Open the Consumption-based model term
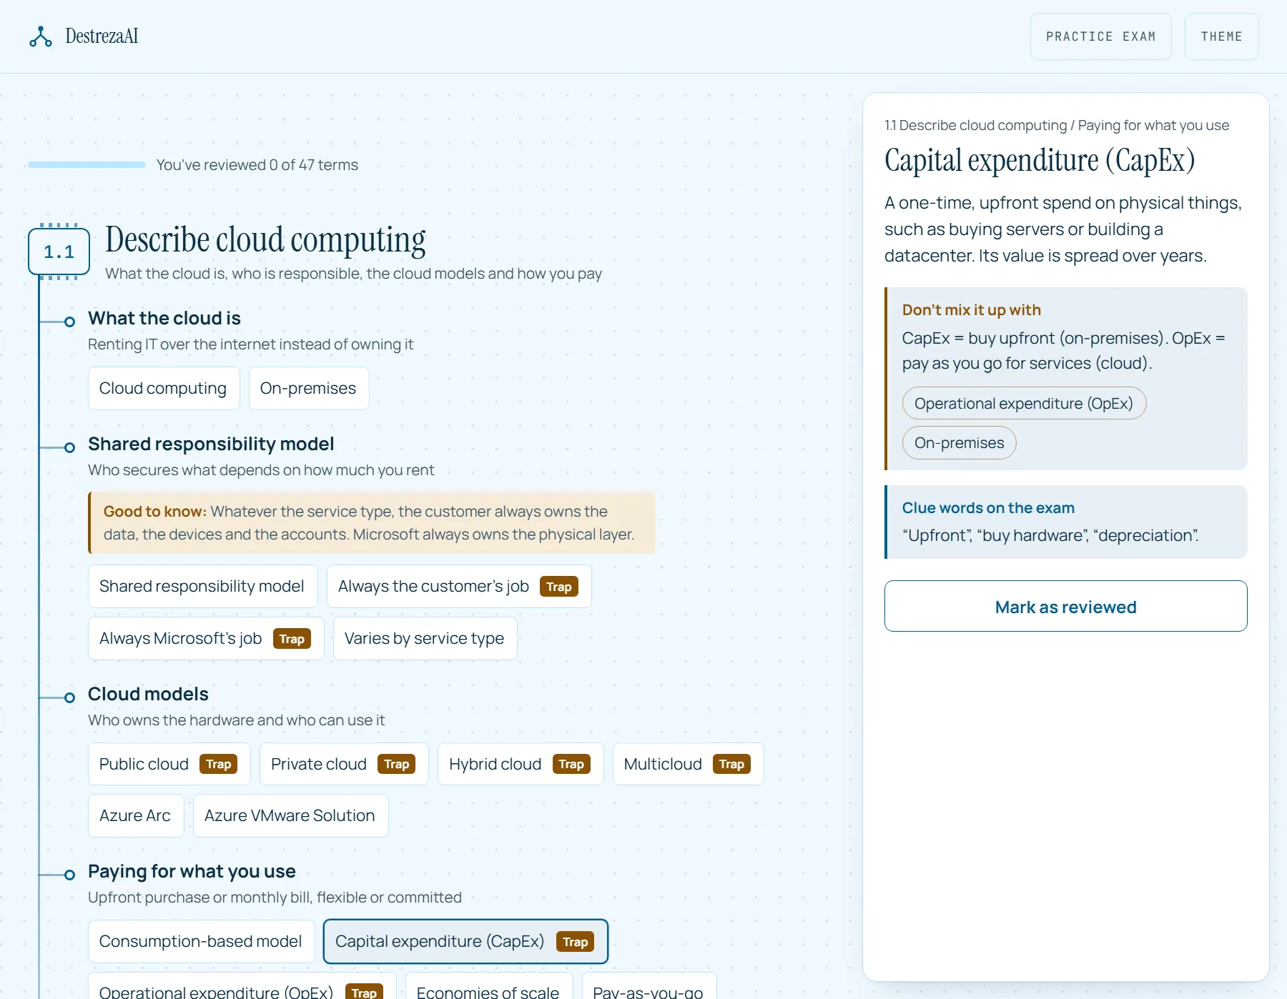The height and width of the screenshot is (999, 1287). pyautogui.click(x=201, y=941)
